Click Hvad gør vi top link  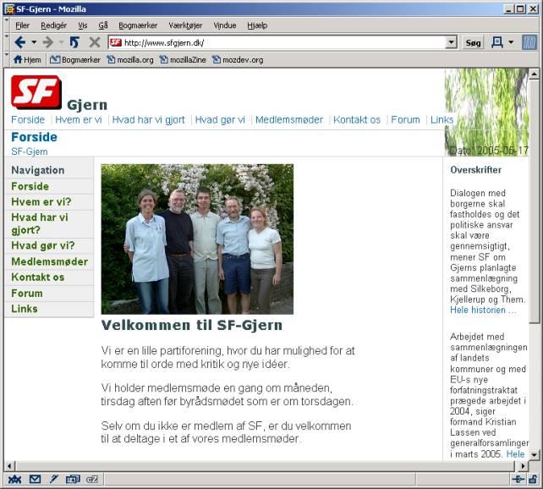[220, 120]
